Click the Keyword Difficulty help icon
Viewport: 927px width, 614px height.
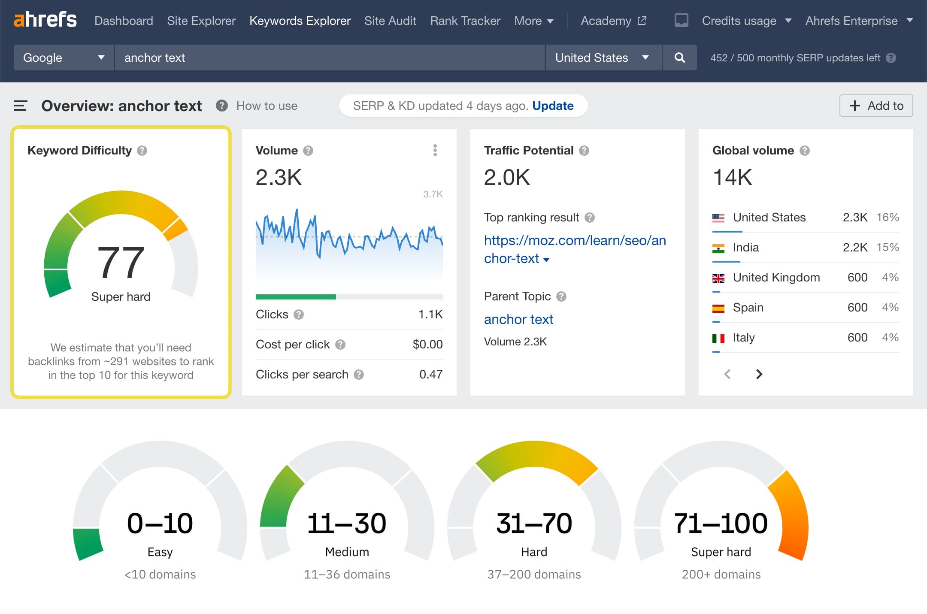pos(143,150)
